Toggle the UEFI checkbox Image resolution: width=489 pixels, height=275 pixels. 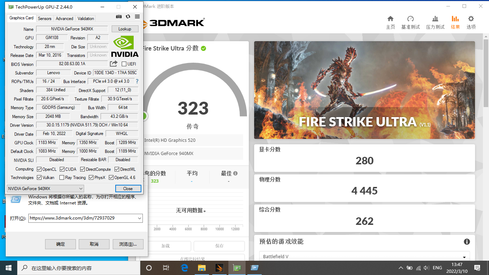(124, 64)
